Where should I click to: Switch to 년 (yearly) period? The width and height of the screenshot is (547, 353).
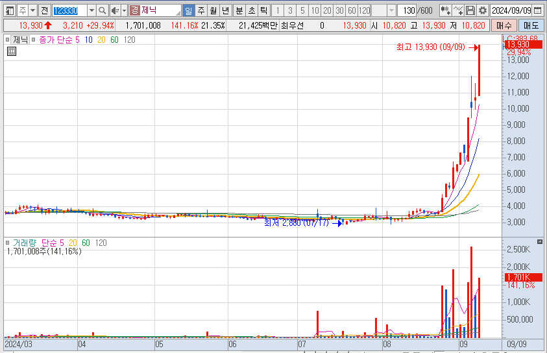tap(225, 10)
